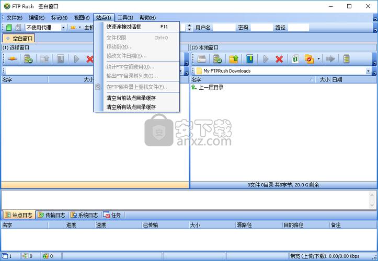Click the 目的路径 queue column header
378x261 pixels.
(306, 225)
